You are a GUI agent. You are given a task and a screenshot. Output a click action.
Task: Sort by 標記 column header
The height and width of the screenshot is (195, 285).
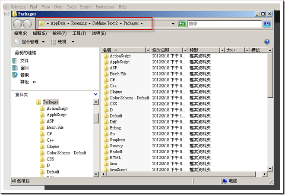click(258, 50)
